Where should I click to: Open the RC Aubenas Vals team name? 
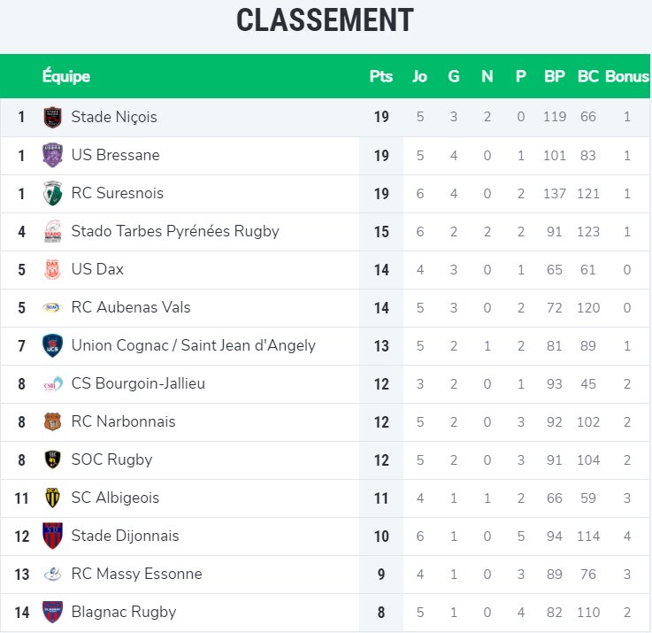click(x=131, y=307)
